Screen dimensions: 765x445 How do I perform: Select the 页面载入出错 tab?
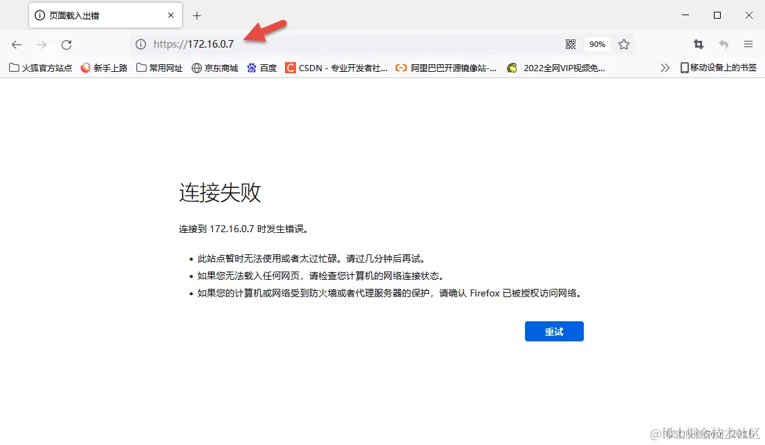click(83, 15)
